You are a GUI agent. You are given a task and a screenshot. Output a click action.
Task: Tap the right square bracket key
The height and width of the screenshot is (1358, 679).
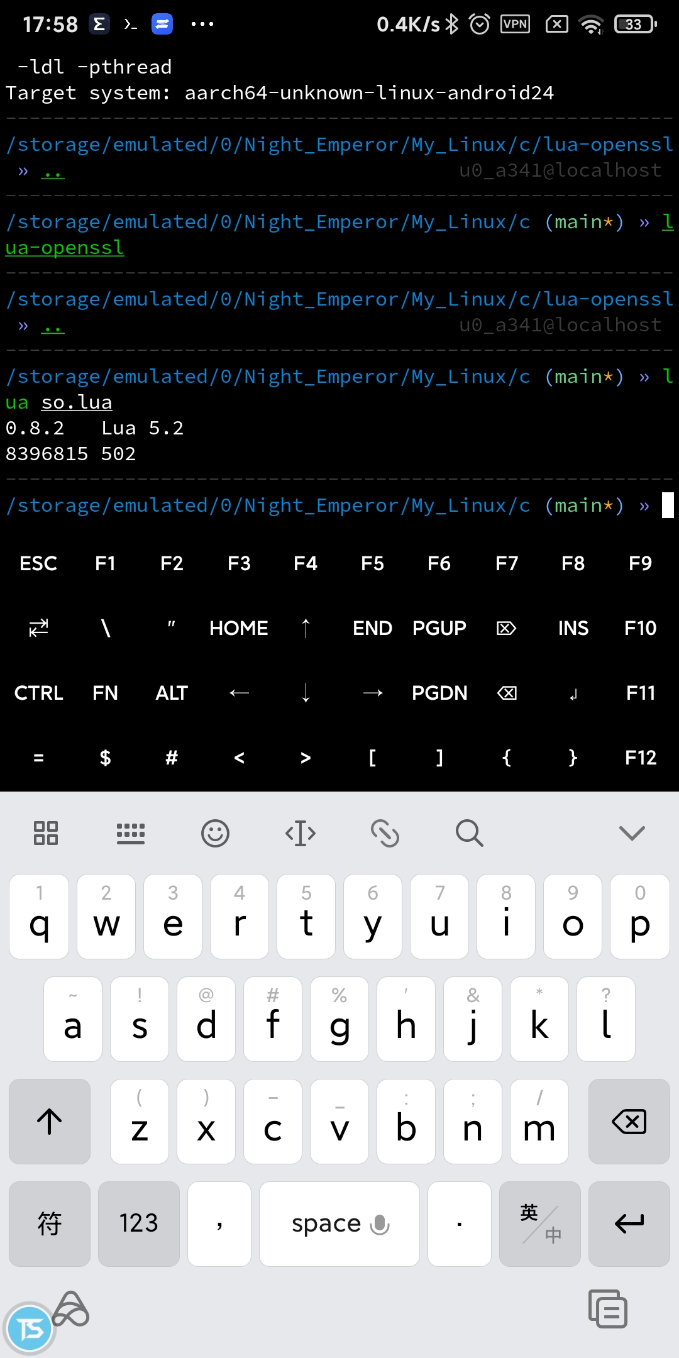point(439,758)
